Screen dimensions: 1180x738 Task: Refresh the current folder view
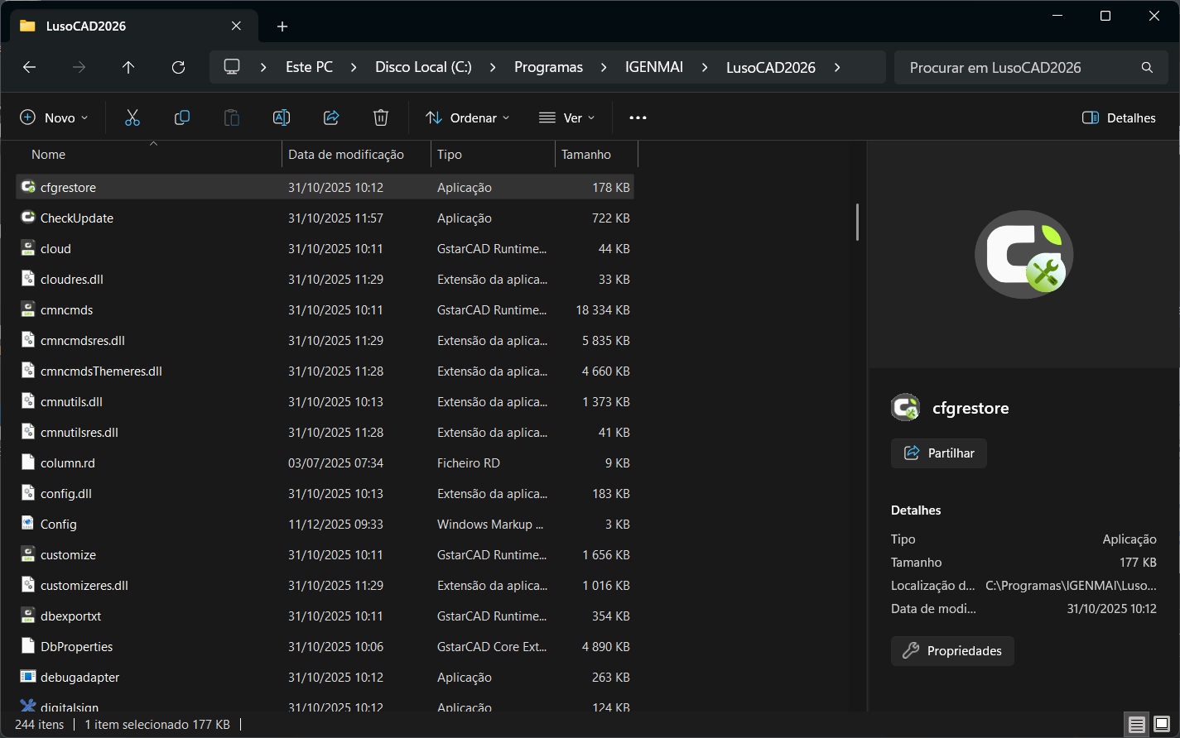(178, 67)
